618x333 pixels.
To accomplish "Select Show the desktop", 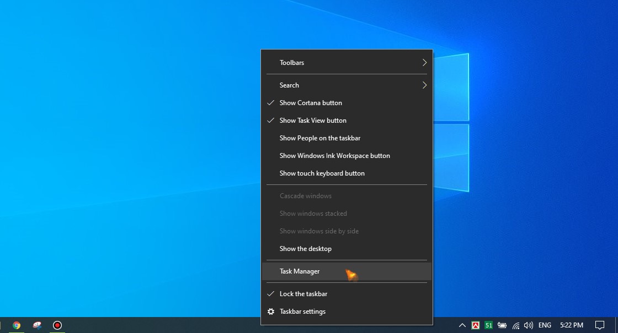I will click(x=305, y=249).
